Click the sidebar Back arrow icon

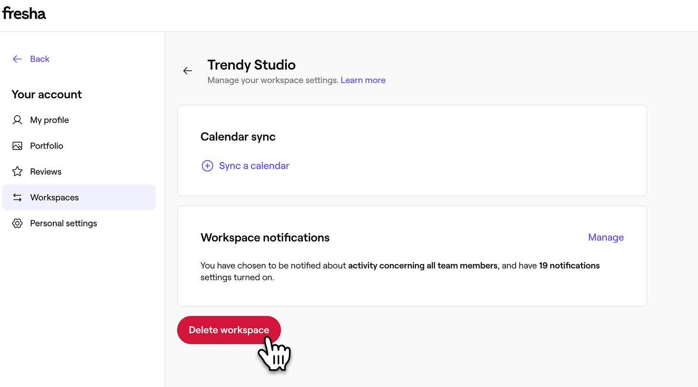[17, 59]
